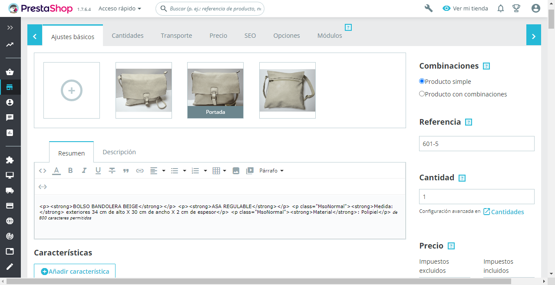This screenshot has height=285, width=555.
Task: Click the blockquote icon in the editor
Action: [x=126, y=171]
